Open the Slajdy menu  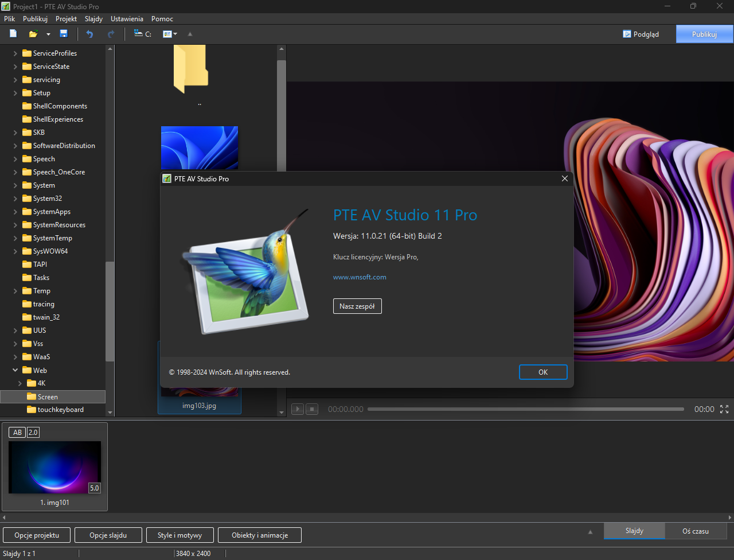click(x=93, y=19)
